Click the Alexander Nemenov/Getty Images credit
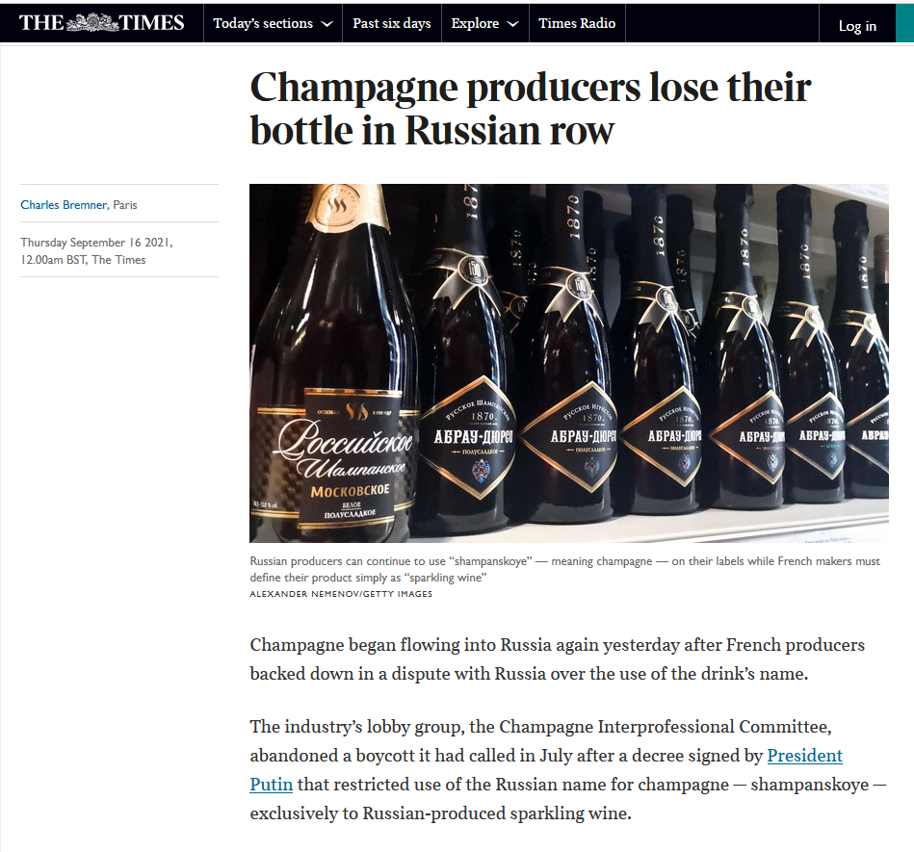This screenshot has height=852, width=914. (x=341, y=594)
